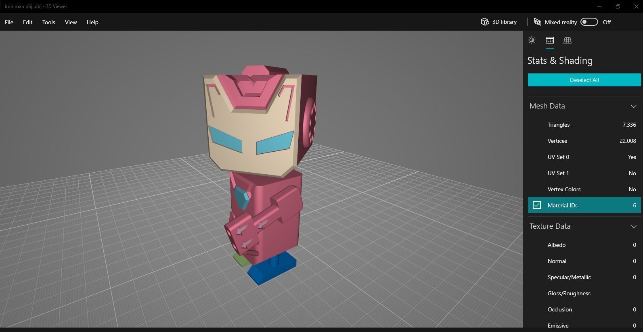Collapse the Texture Data section
The width and height of the screenshot is (643, 332).
(633, 226)
